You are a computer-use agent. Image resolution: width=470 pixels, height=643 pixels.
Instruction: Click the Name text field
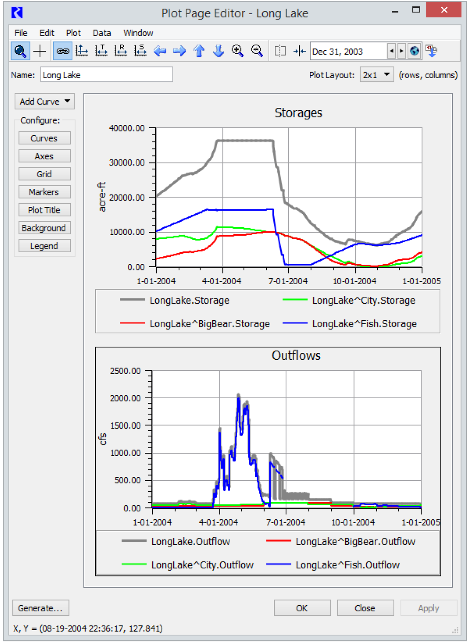click(107, 75)
